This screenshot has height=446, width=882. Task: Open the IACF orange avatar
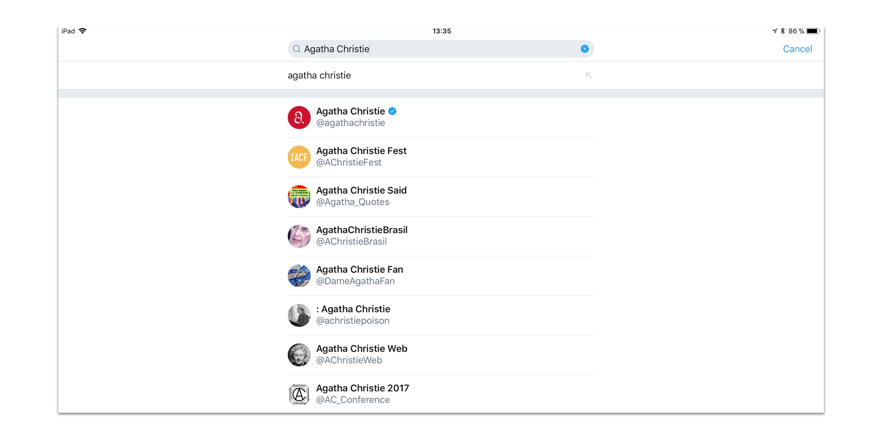coord(299,157)
